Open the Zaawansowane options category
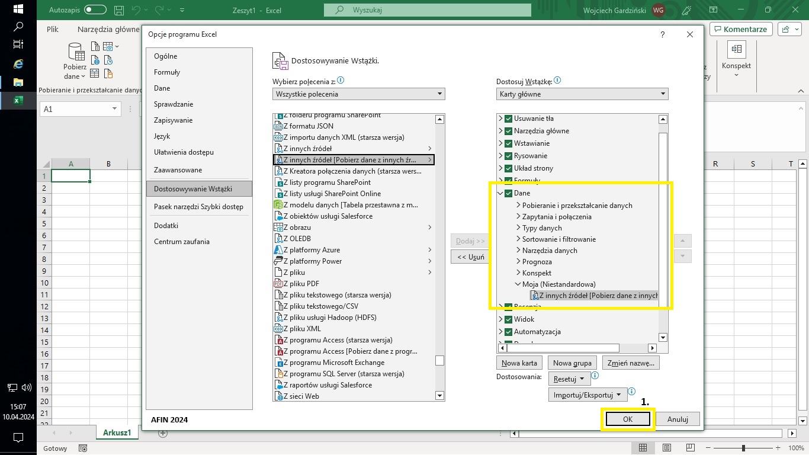809x455 pixels. (199, 170)
